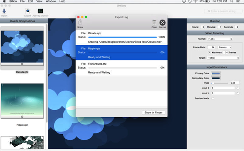
Task: Open the Format H.264 dropdown
Action: pos(220,39)
